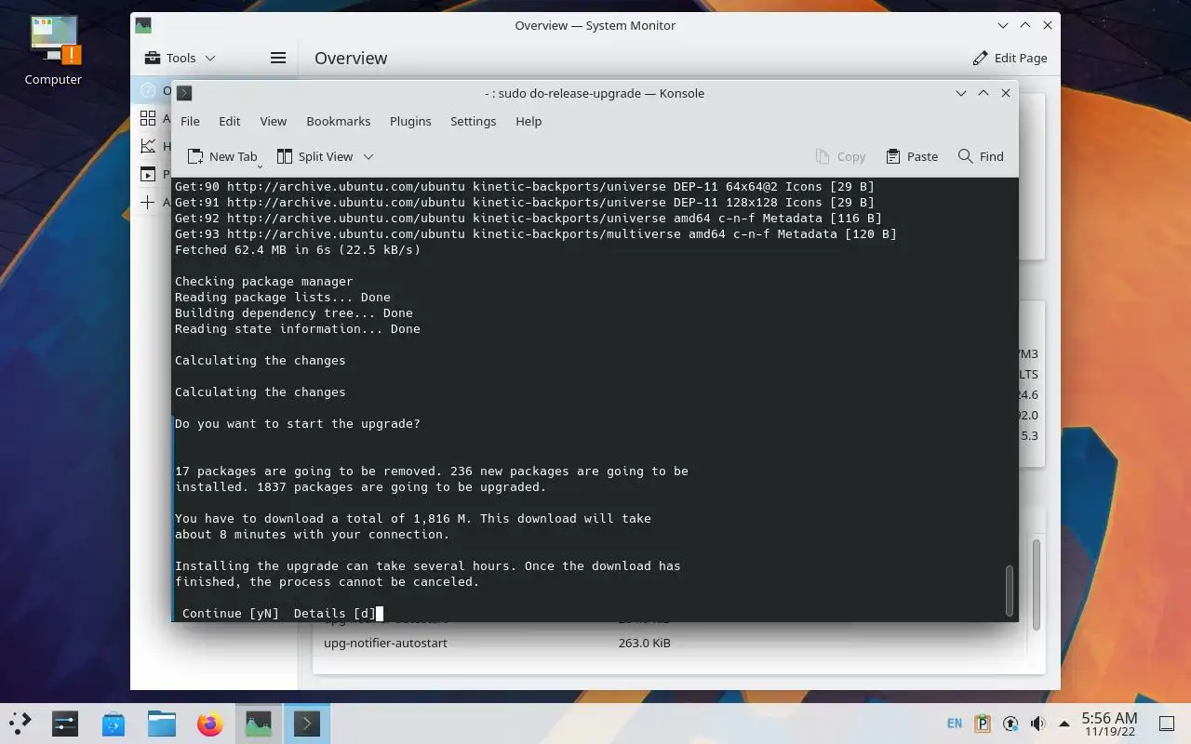
Task: Minimize the System Monitor window
Action: [1003, 25]
